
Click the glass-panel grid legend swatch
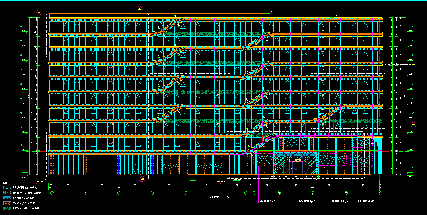[x=7, y=193]
